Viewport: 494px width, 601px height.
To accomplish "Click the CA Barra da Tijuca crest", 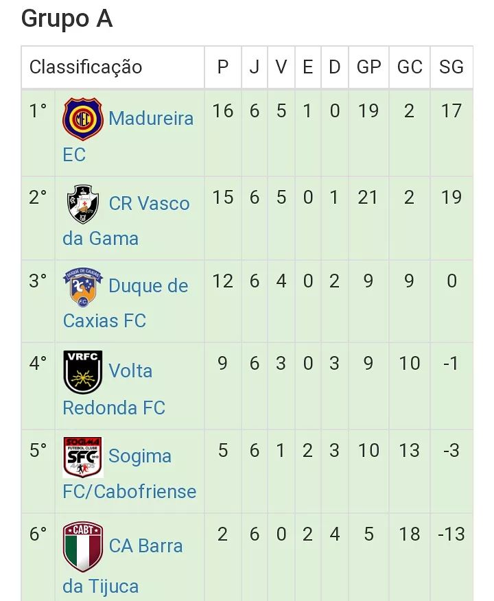I will [x=83, y=546].
